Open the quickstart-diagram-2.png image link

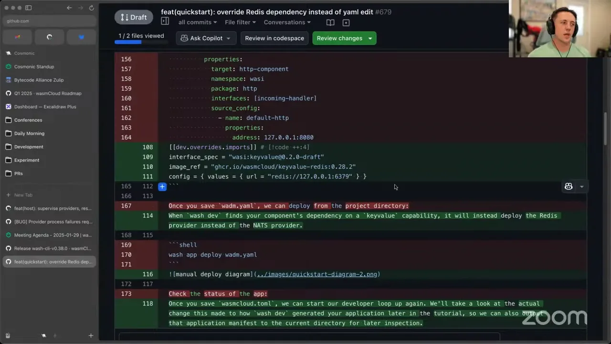point(317,274)
